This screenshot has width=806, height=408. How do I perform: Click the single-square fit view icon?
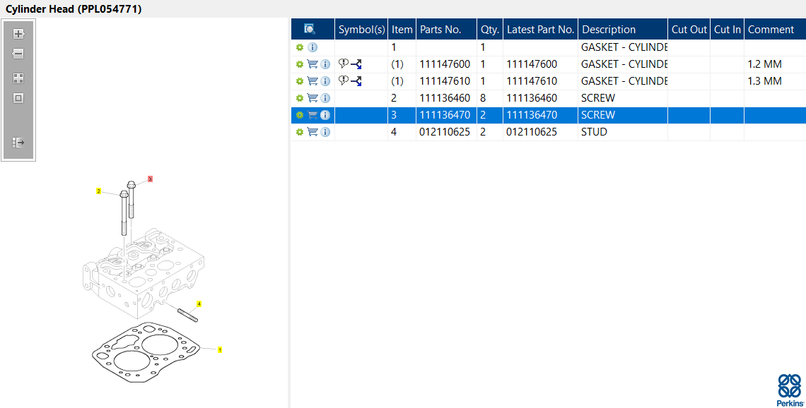tap(18, 98)
